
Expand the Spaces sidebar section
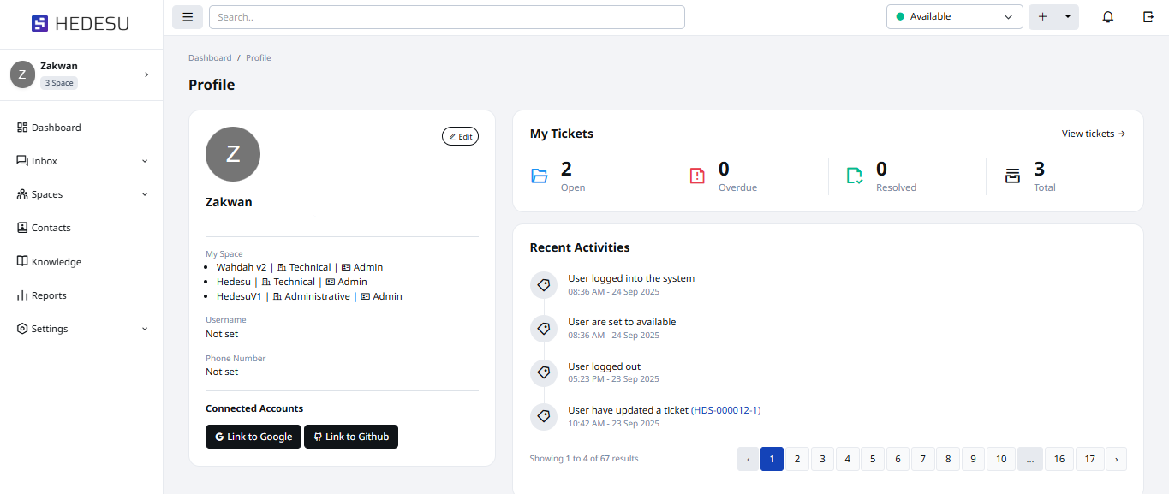pos(145,194)
